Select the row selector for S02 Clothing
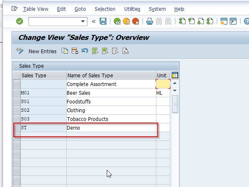 [x=17, y=110]
